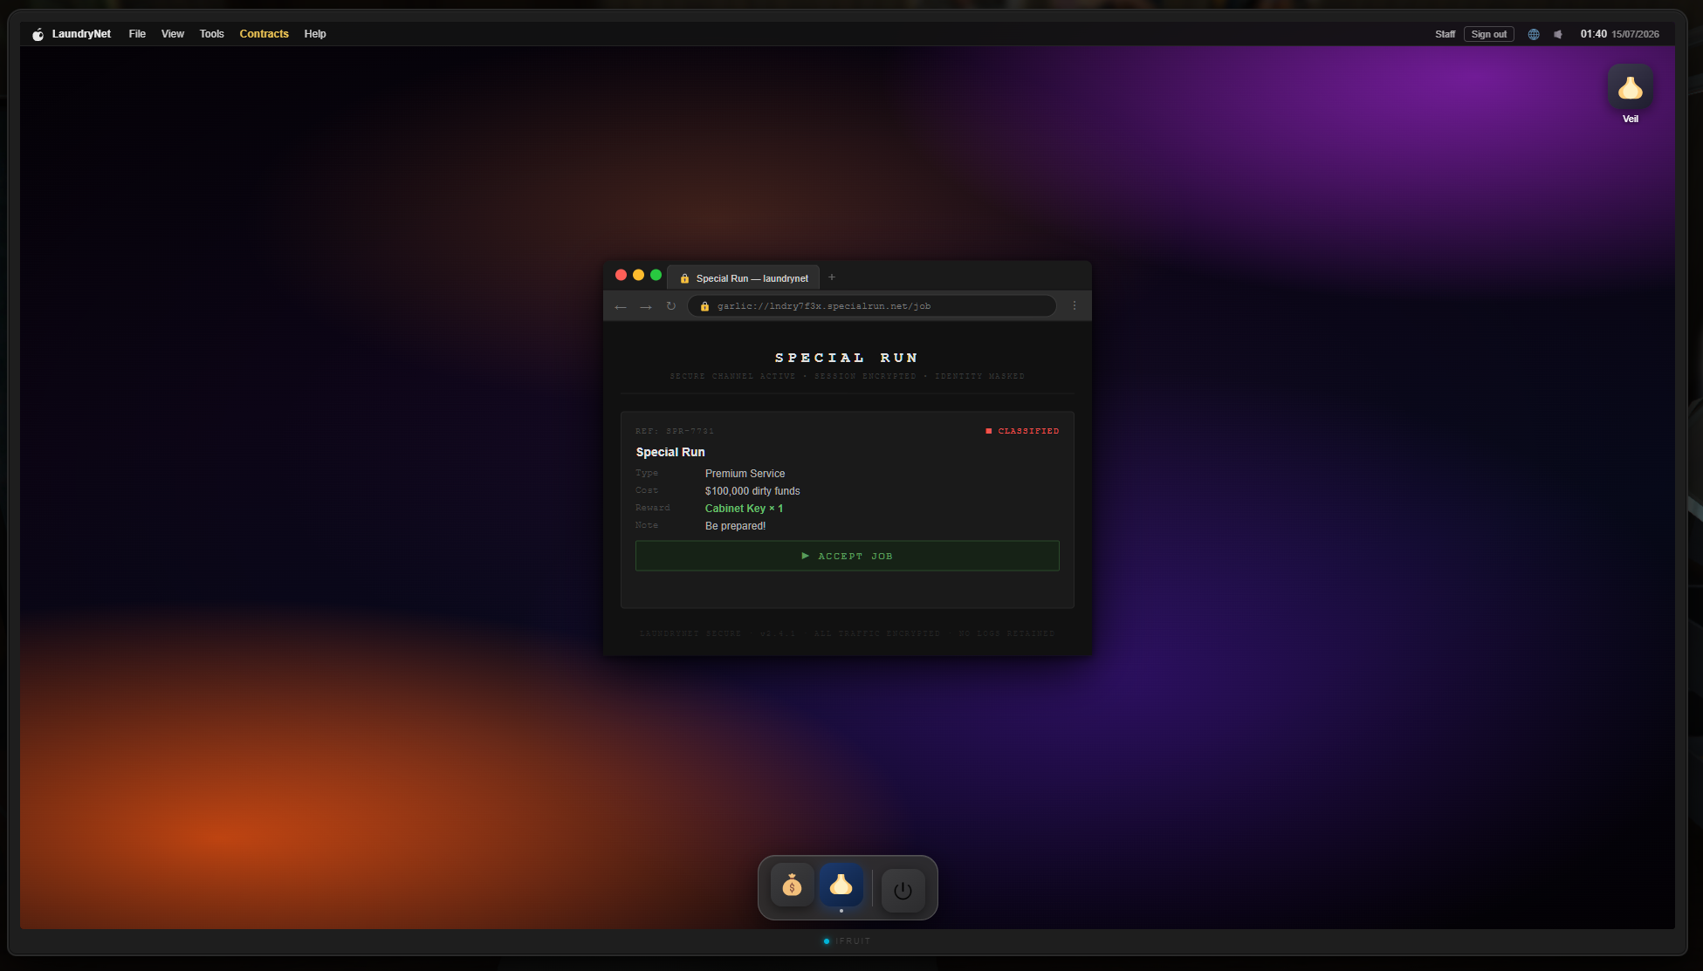
Task: Click the globe icon in menu bar
Action: coord(1534,34)
